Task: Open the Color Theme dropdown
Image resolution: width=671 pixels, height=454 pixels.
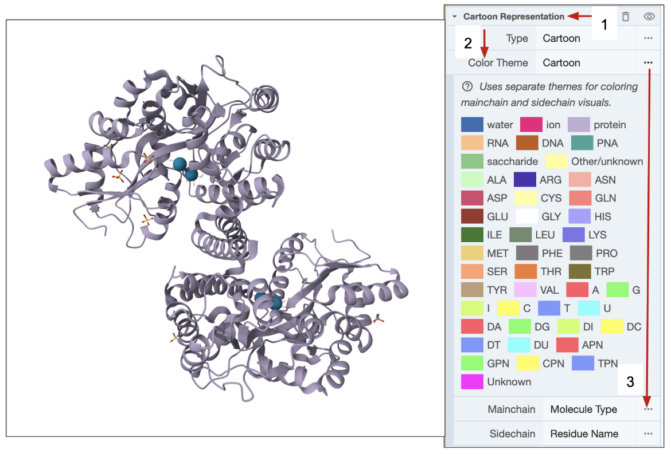Action: [585, 62]
